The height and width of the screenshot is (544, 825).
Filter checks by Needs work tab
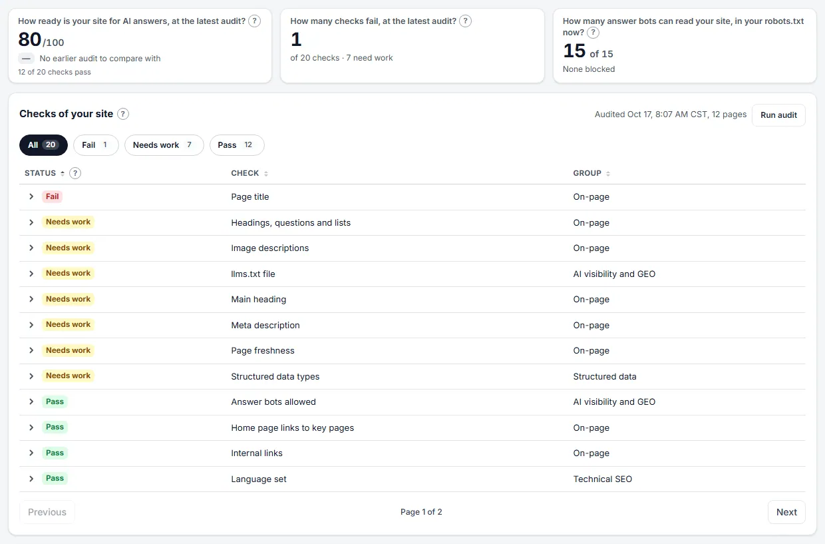pos(164,145)
